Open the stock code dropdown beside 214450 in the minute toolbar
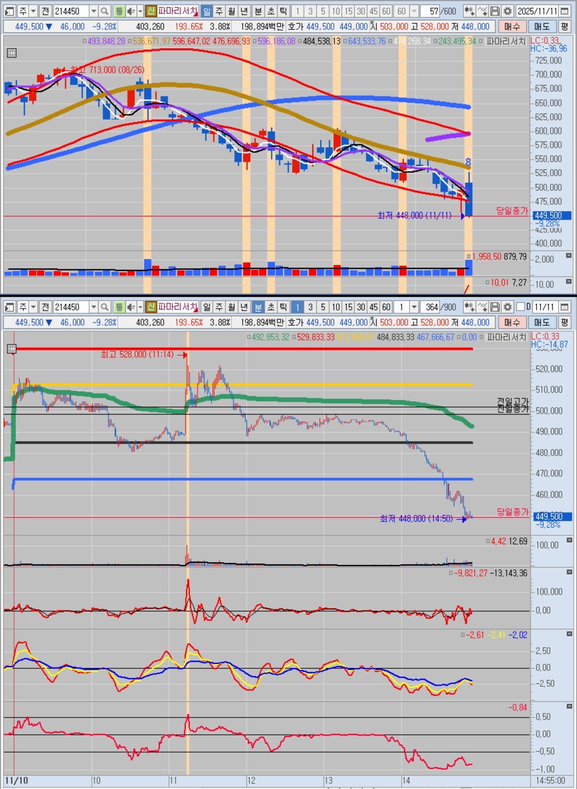Viewport: 577px width, 789px height. pos(94,307)
